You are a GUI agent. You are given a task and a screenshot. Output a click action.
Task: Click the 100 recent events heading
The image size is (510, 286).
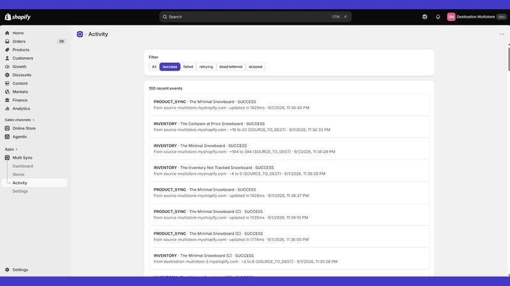166,88
